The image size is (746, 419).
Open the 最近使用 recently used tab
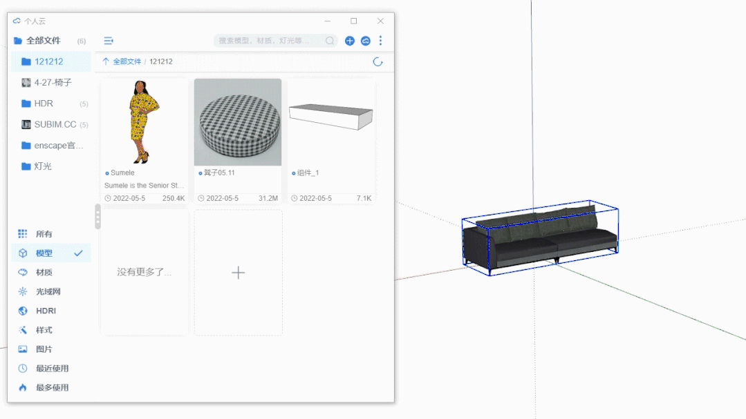coord(52,369)
